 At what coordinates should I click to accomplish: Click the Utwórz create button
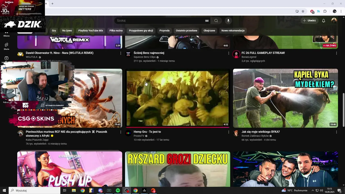[309, 20]
